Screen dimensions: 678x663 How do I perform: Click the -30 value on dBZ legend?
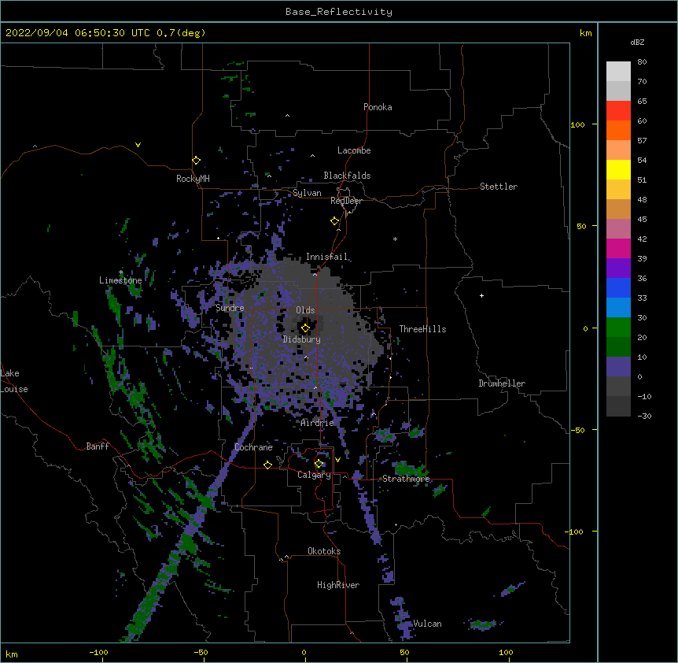tap(644, 417)
